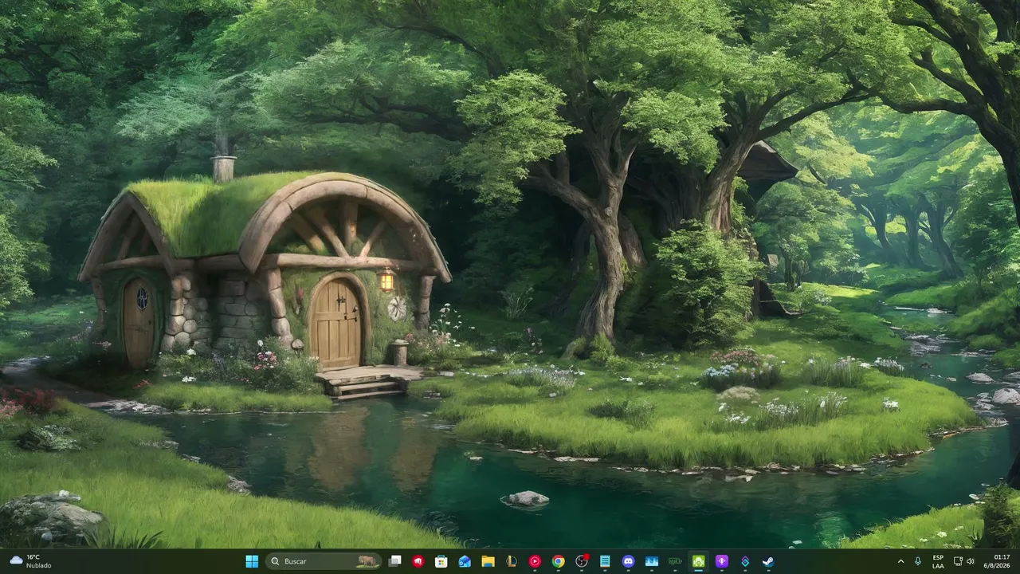The width and height of the screenshot is (1020, 574).
Task: Open the red circular app next to Task View
Action: click(418, 561)
